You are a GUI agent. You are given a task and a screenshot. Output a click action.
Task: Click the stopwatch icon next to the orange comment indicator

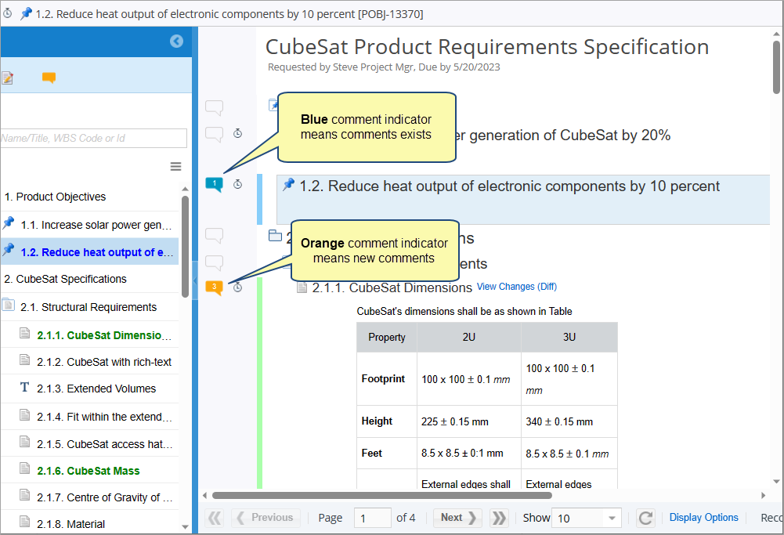pos(238,287)
